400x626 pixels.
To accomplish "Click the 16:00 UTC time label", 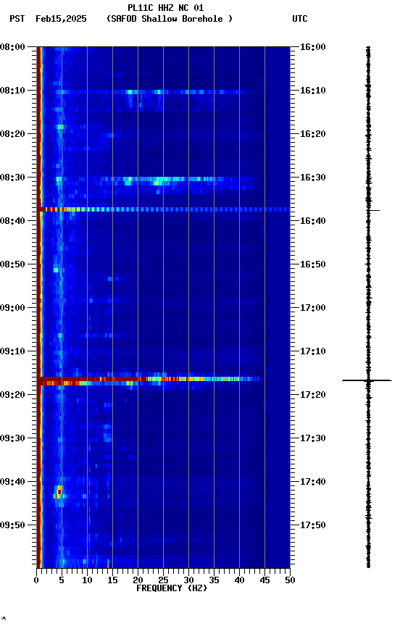I will tap(312, 47).
